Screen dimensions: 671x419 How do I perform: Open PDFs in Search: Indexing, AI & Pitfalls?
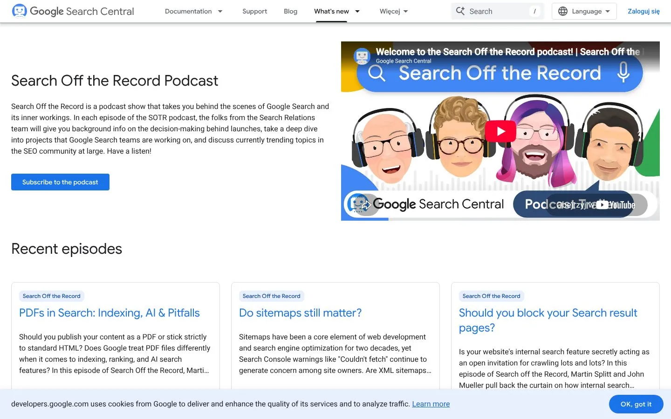(x=110, y=313)
